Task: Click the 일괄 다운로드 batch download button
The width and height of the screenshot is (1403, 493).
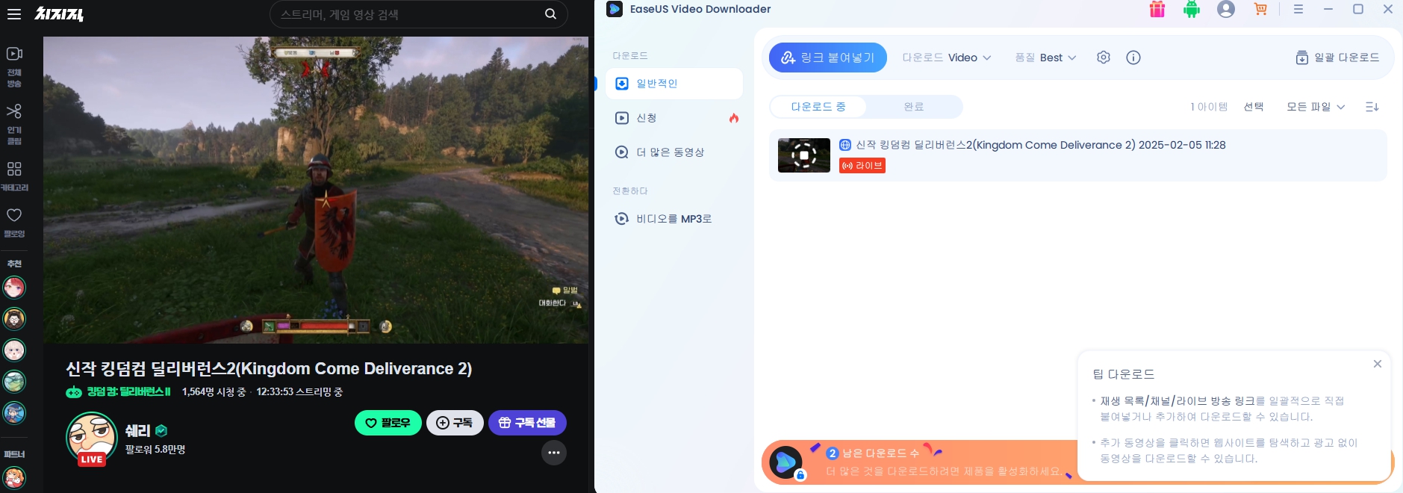Action: click(x=1337, y=58)
